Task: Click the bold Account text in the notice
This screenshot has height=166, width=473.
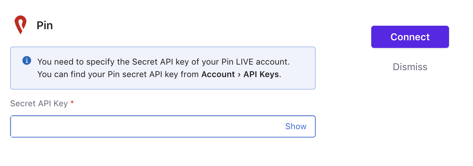Action: 218,74
